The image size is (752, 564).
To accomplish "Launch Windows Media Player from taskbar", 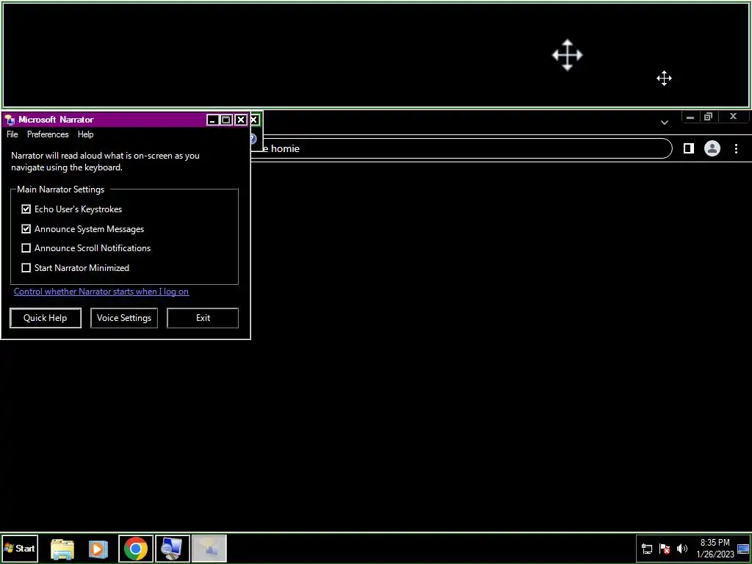I will pos(98,549).
